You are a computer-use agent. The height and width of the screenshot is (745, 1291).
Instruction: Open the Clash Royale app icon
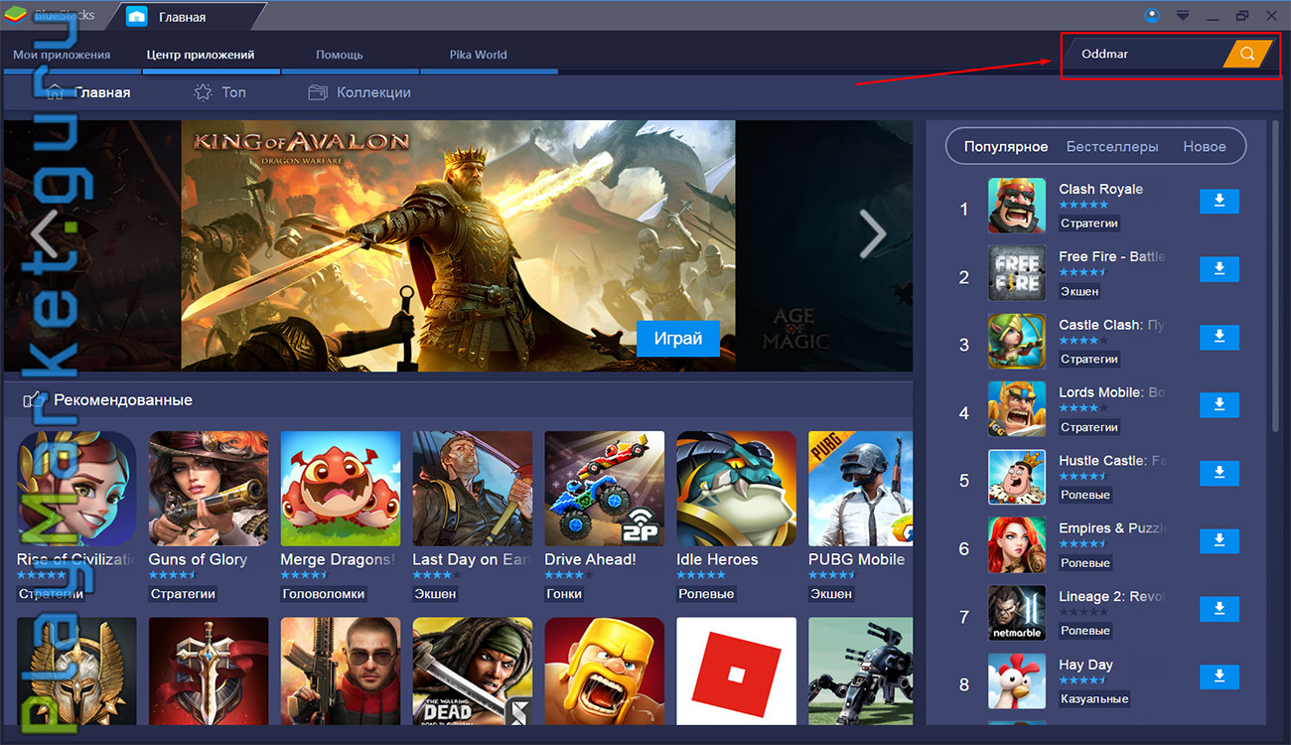click(x=1017, y=206)
